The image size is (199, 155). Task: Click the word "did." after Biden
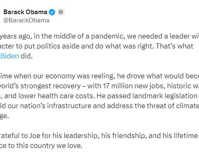(x=27, y=56)
